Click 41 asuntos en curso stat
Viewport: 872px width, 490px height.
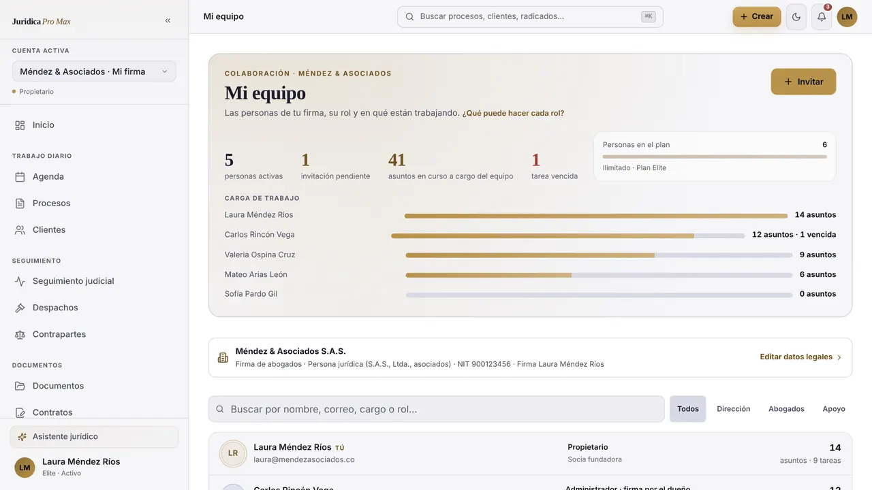[x=450, y=166]
